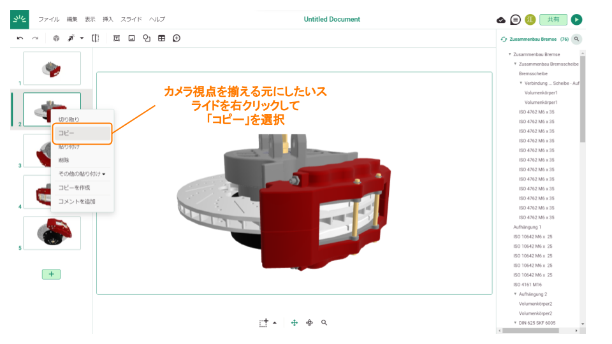
Task: Collapse the Aufhängung 2 node
Action: click(x=515, y=294)
